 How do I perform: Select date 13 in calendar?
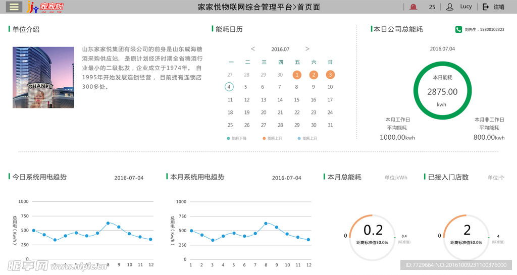(264, 100)
